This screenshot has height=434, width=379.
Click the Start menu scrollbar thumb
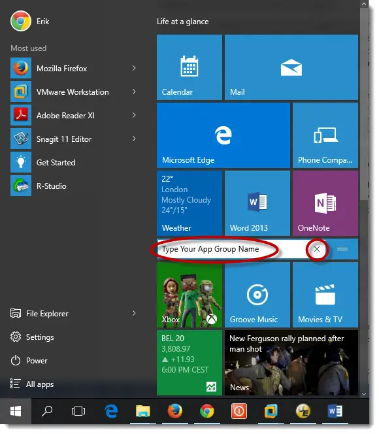(x=364, y=103)
